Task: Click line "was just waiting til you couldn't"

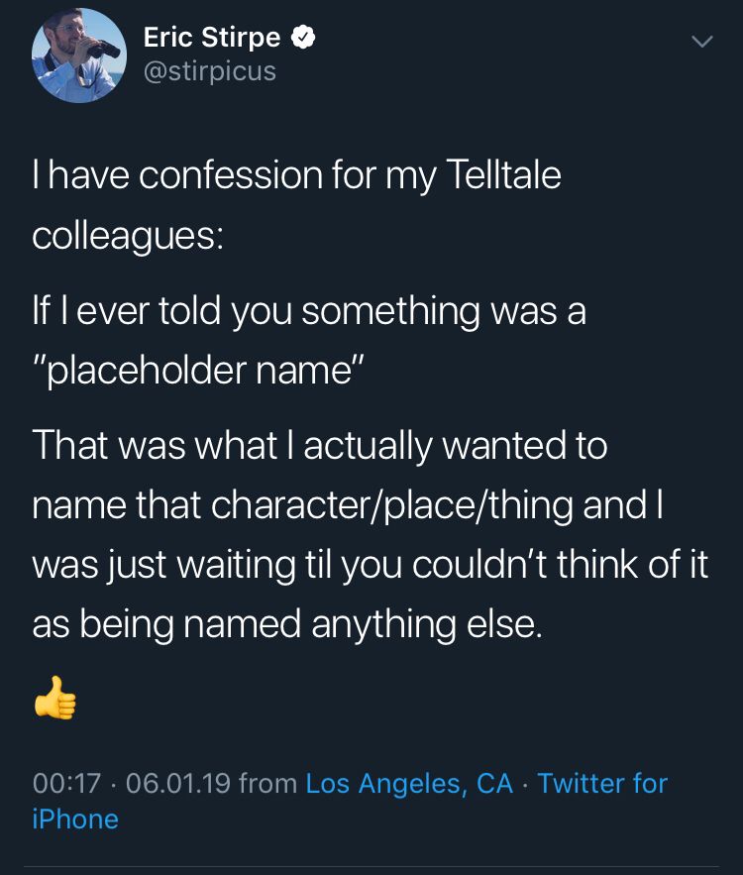Action: point(370,565)
